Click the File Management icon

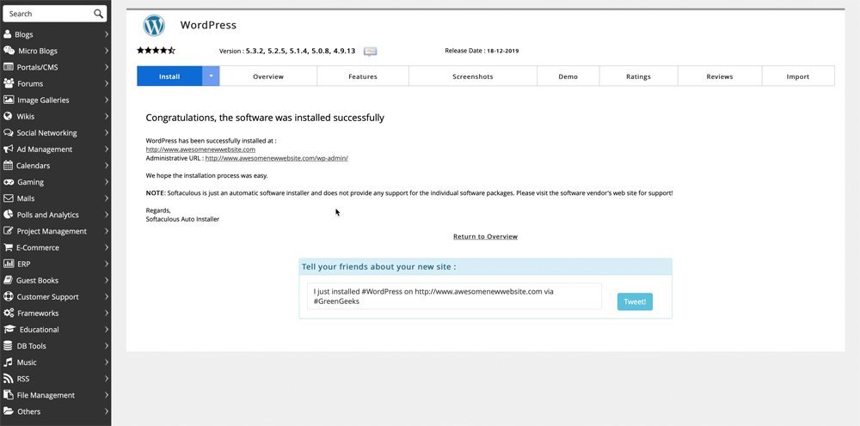8,395
